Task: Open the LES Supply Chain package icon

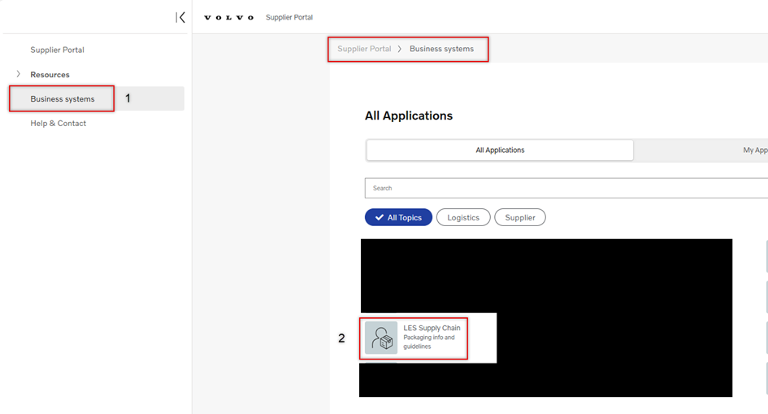Action: pyautogui.click(x=381, y=338)
